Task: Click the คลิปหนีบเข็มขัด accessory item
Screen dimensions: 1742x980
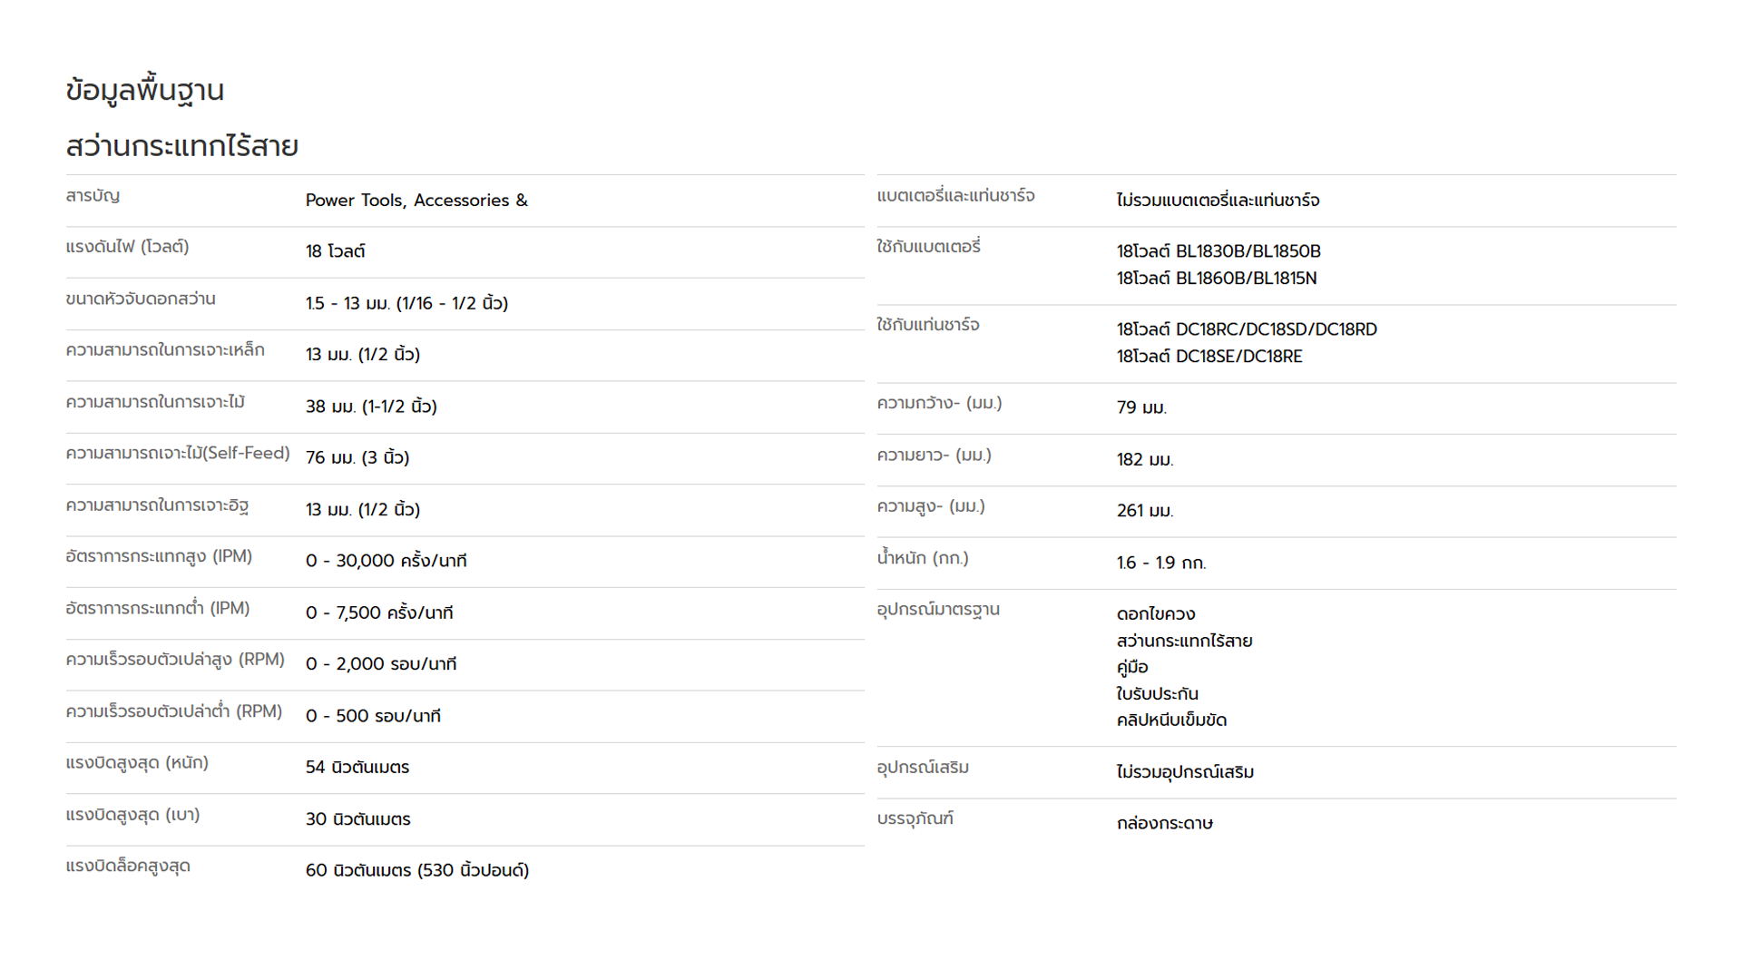Action: pyautogui.click(x=1171, y=720)
